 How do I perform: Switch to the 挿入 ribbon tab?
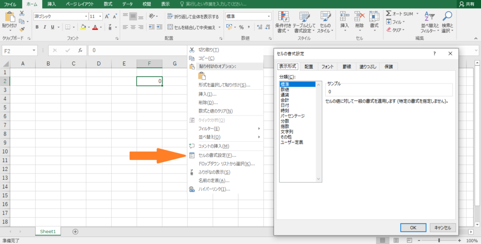[x=52, y=4]
